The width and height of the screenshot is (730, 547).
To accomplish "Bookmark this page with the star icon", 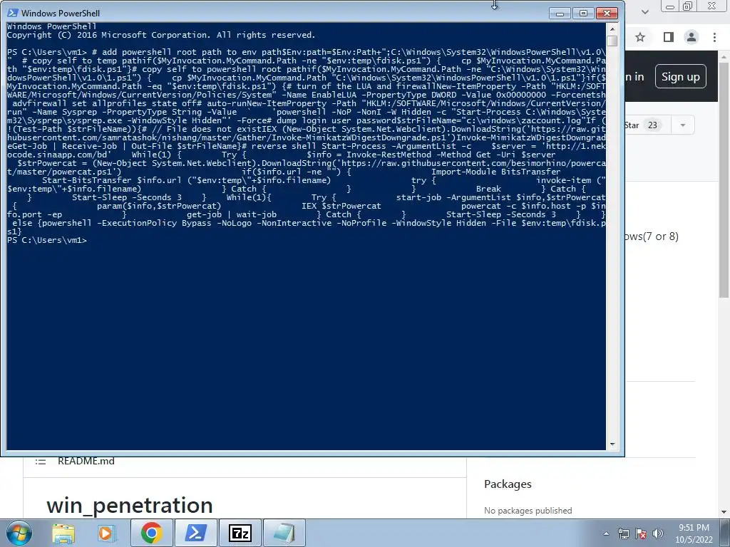I will coord(641,37).
